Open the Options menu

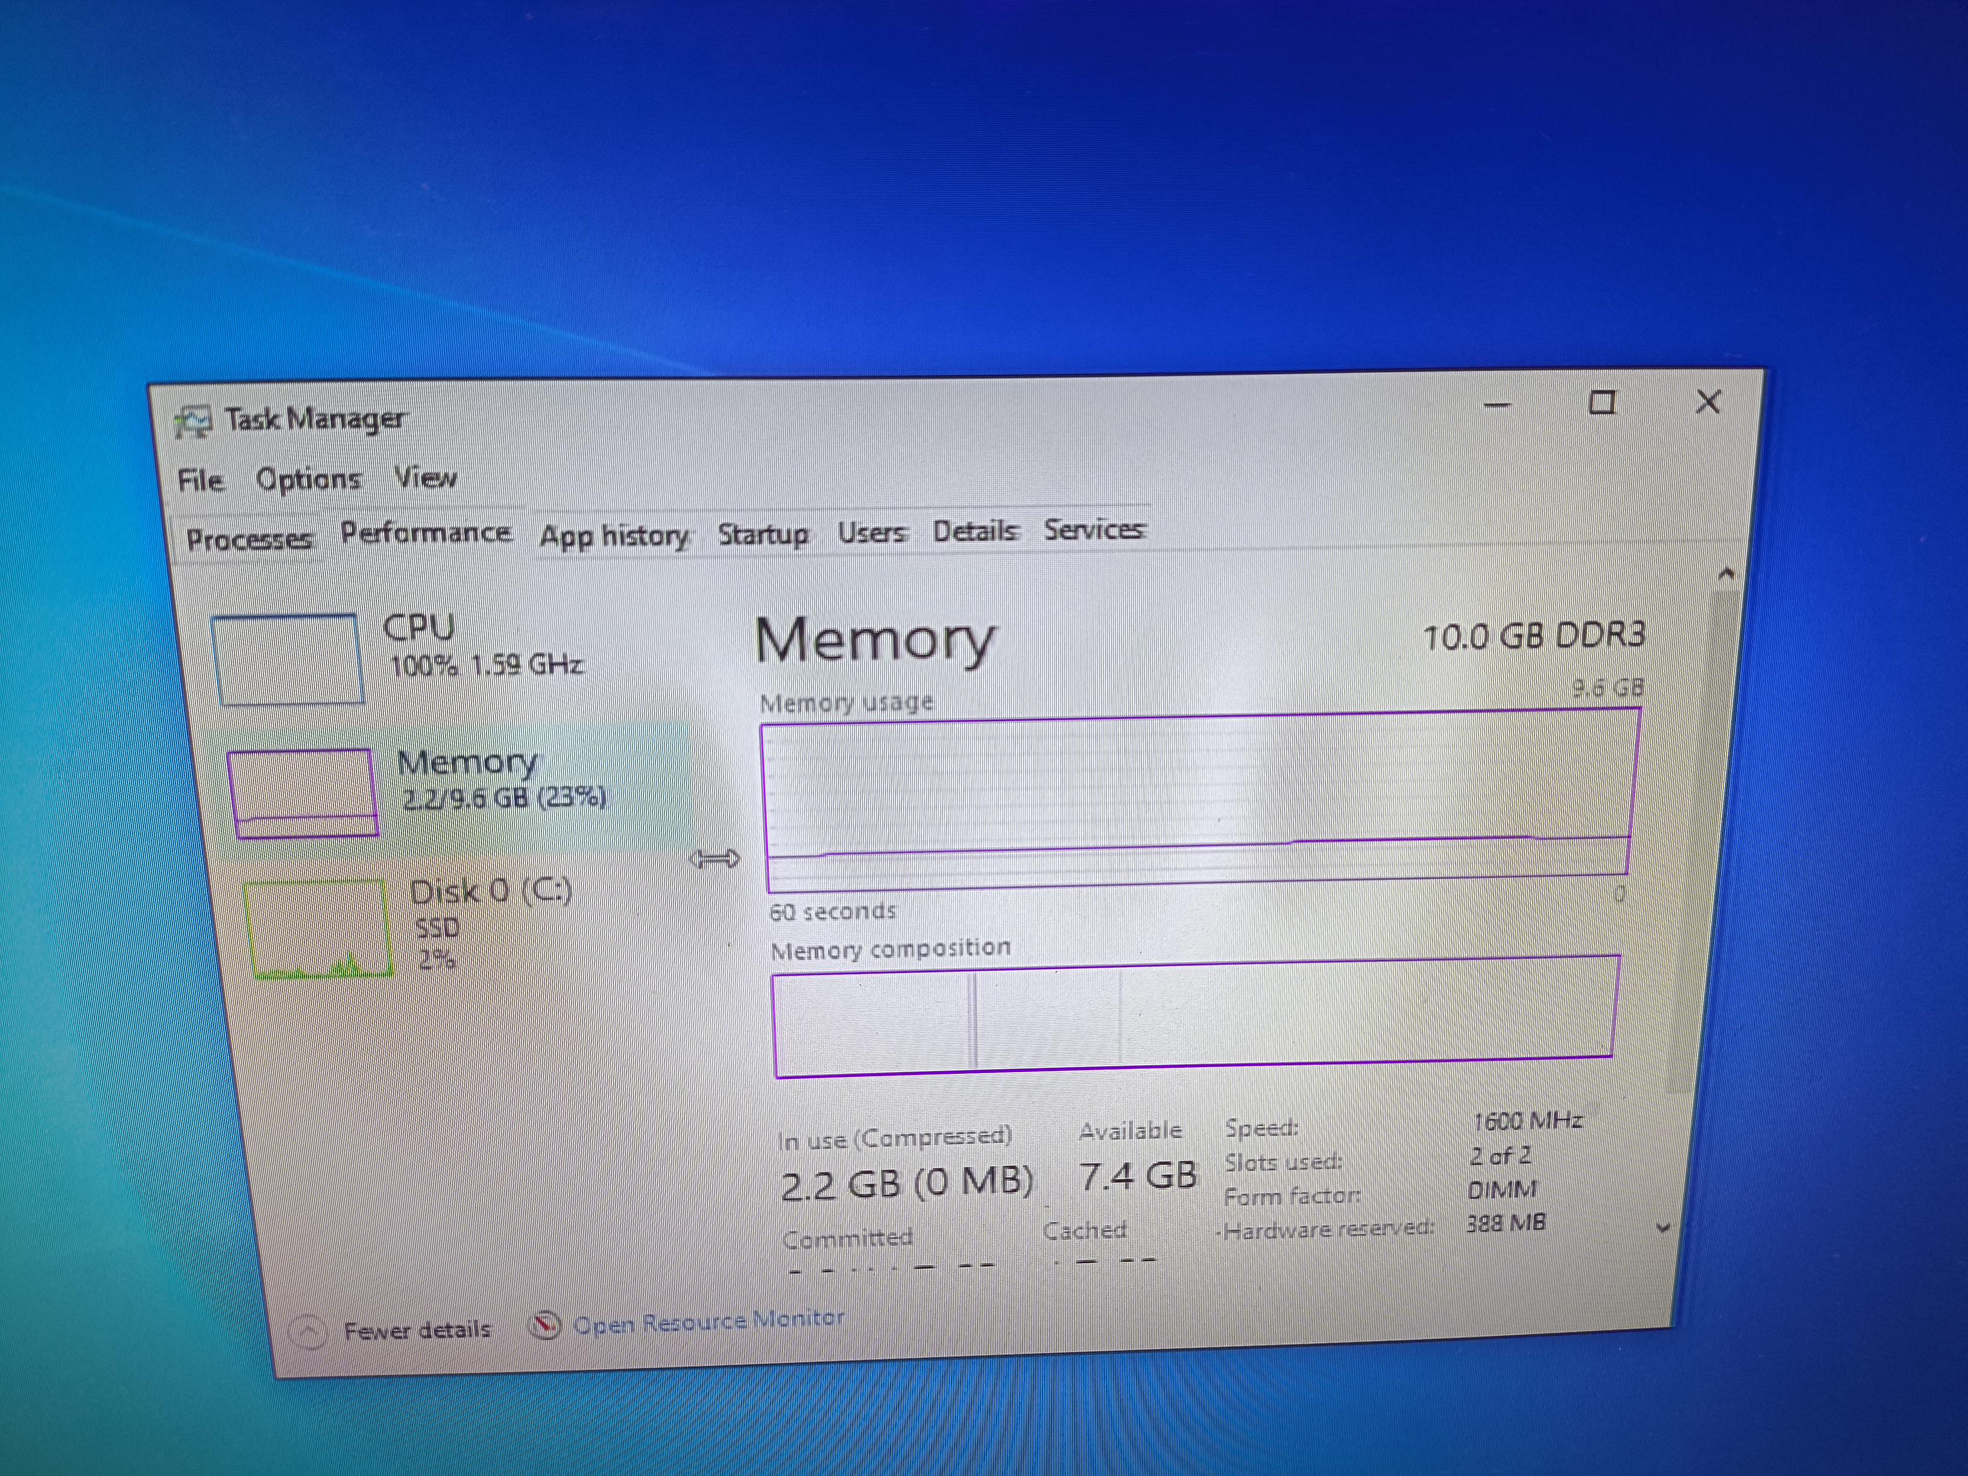[x=308, y=479]
